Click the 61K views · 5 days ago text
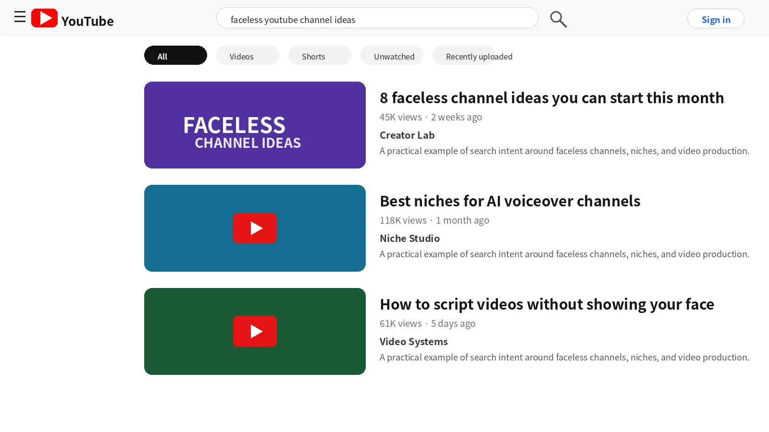Screen dimensions: 769x432 427,324
